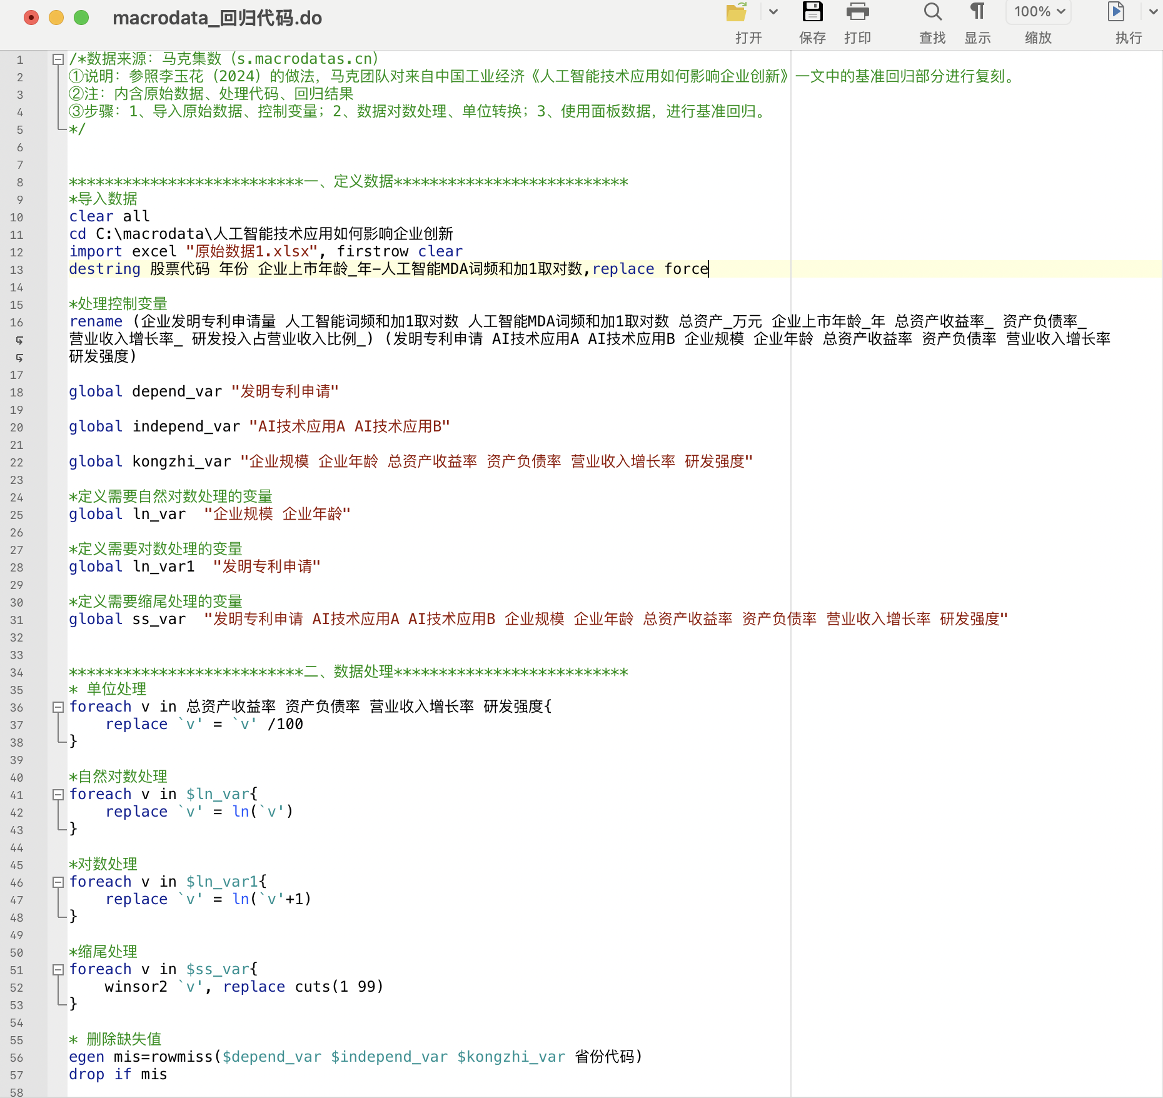1163x1098 pixels.
Task: Click the Save floppy disk icon
Action: 812,13
